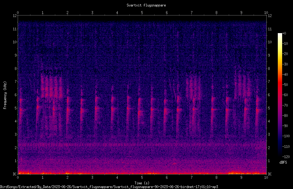Click the dBFS color gradient bar
The height and width of the screenshot is (189, 293).
[280, 95]
